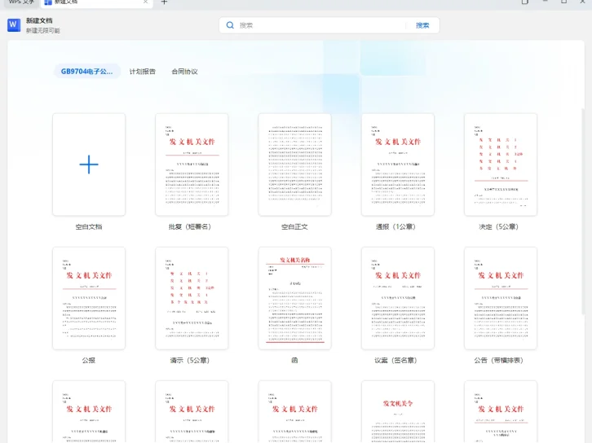Image resolution: width=592 pixels, height=443 pixels.
Task: Click the 批复（短署名）label text
Action: 190,226
